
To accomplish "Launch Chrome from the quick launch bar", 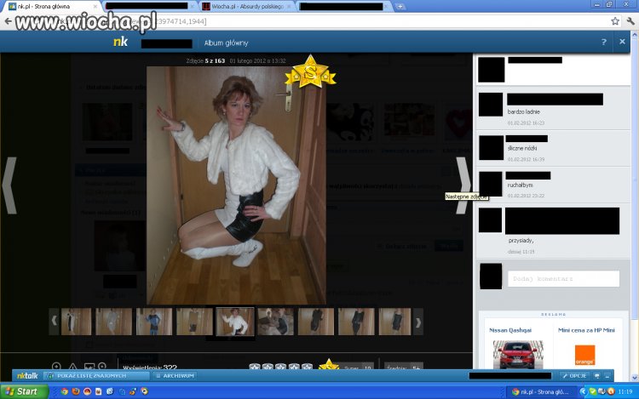I will (65, 391).
